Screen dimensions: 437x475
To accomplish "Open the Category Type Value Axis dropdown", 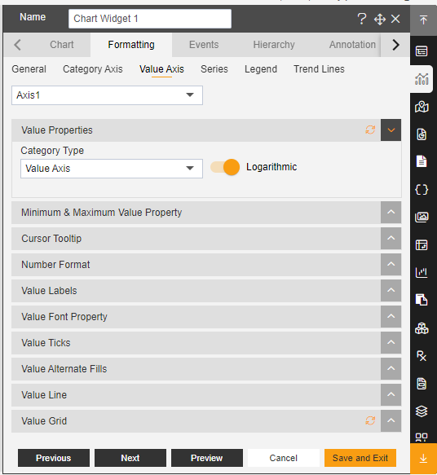I will (112, 169).
